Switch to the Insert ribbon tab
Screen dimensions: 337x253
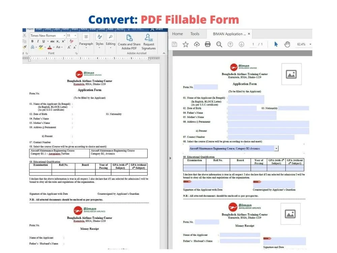coord(39,29)
